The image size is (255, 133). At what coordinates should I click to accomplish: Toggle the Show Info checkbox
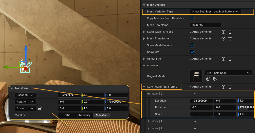pos(192,52)
